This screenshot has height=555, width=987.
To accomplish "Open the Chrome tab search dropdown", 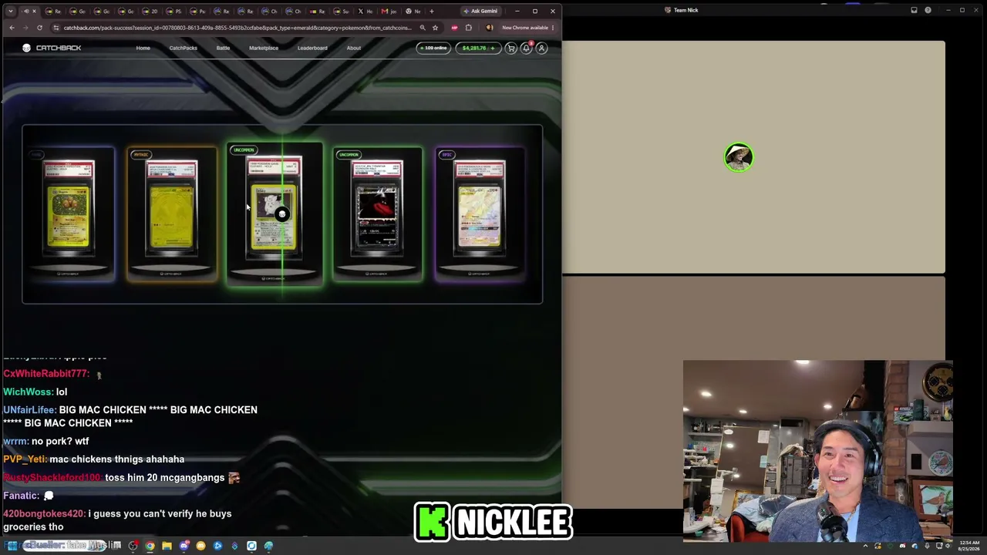I will pos(10,11).
